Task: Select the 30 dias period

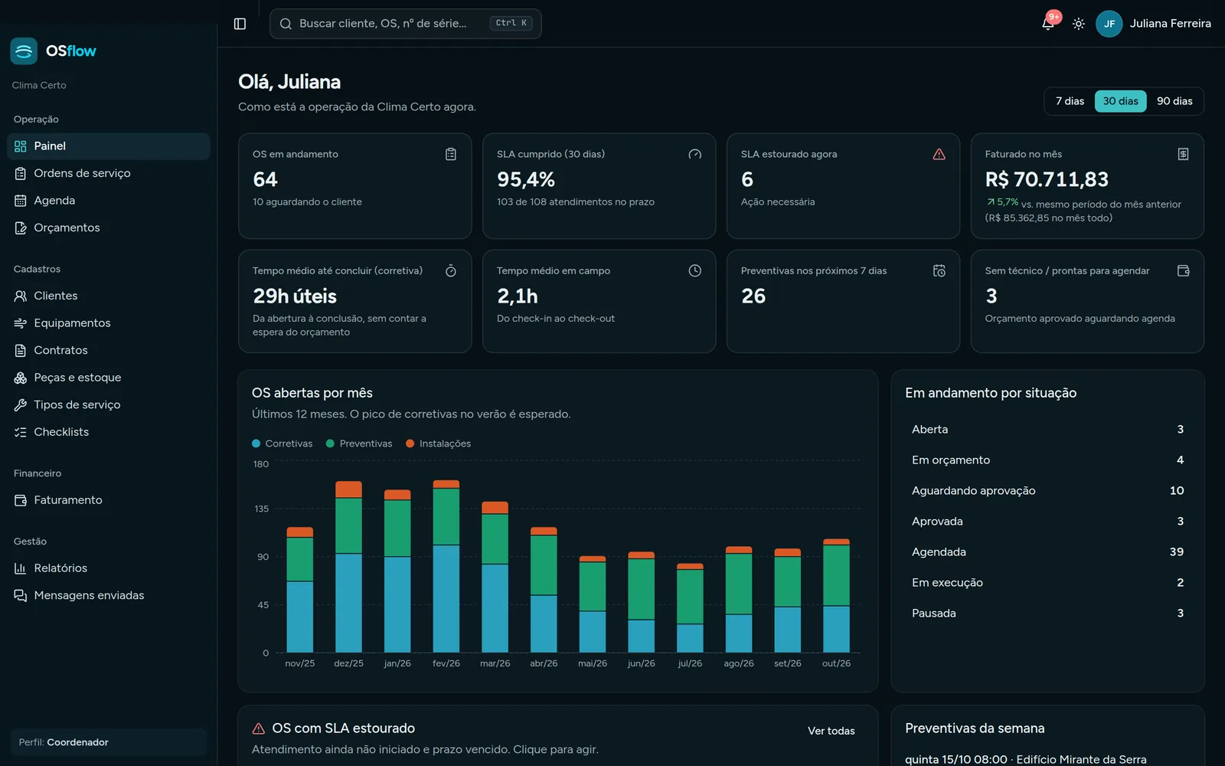Action: point(1120,101)
